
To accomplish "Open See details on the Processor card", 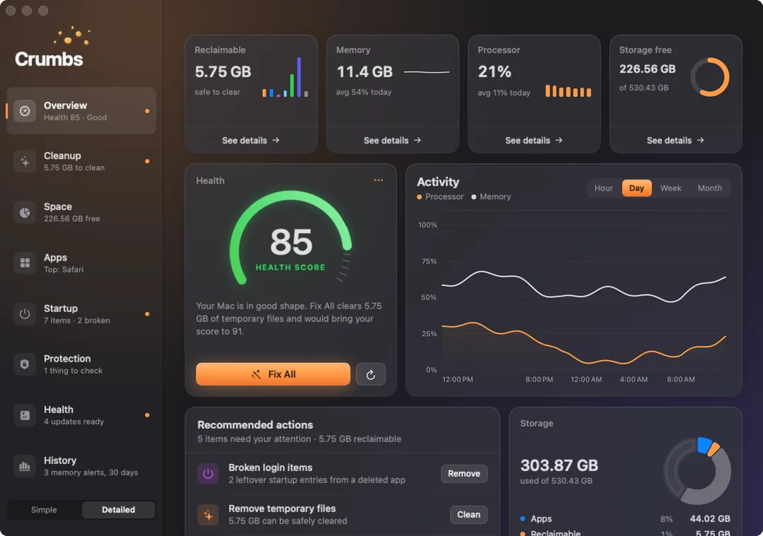I will point(534,141).
